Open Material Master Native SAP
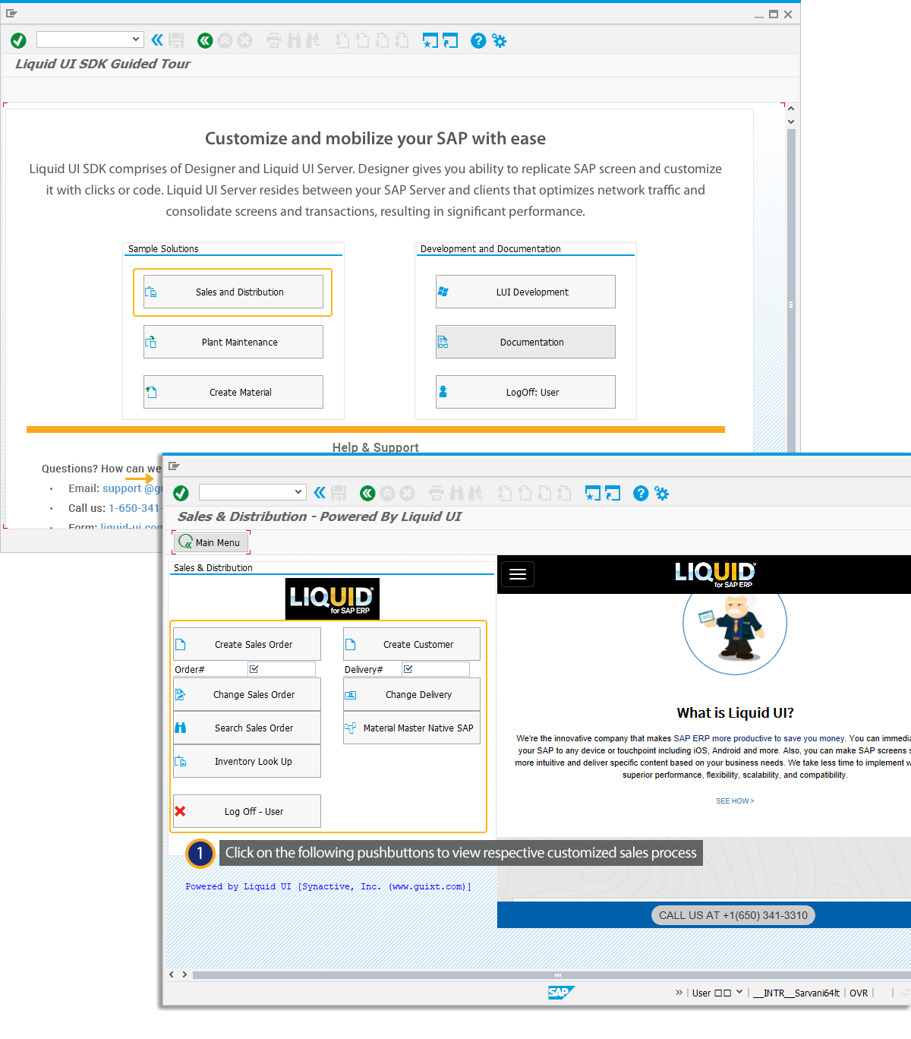911x1039 pixels. pos(411,728)
